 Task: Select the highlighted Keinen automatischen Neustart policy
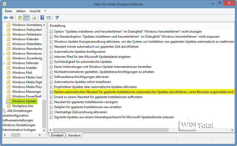point(144,92)
